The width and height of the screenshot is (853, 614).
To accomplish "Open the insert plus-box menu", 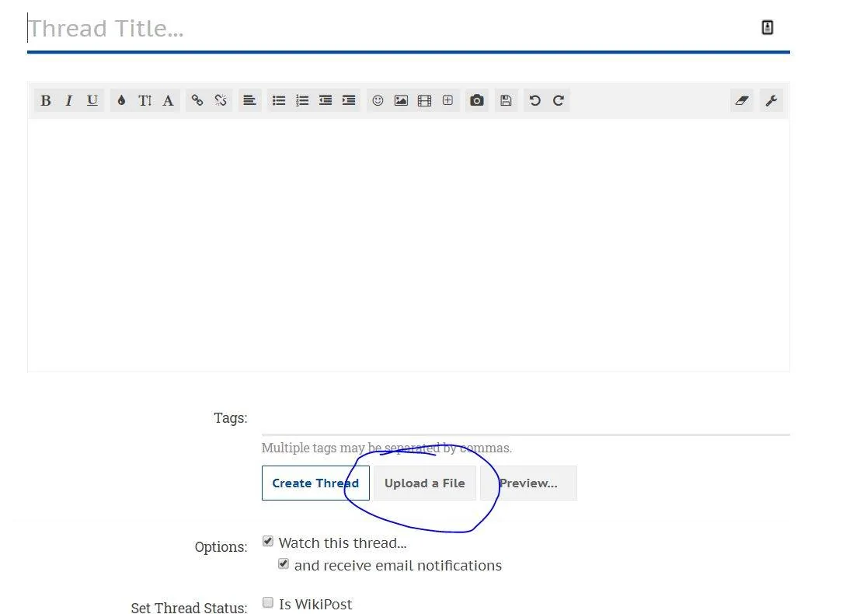I will tap(447, 101).
